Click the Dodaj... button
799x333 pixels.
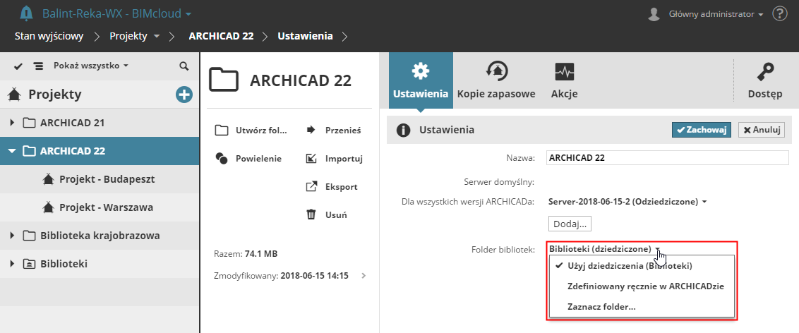[x=570, y=224]
